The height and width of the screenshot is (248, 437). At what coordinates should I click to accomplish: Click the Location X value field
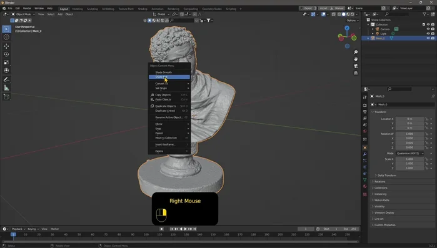click(409, 119)
